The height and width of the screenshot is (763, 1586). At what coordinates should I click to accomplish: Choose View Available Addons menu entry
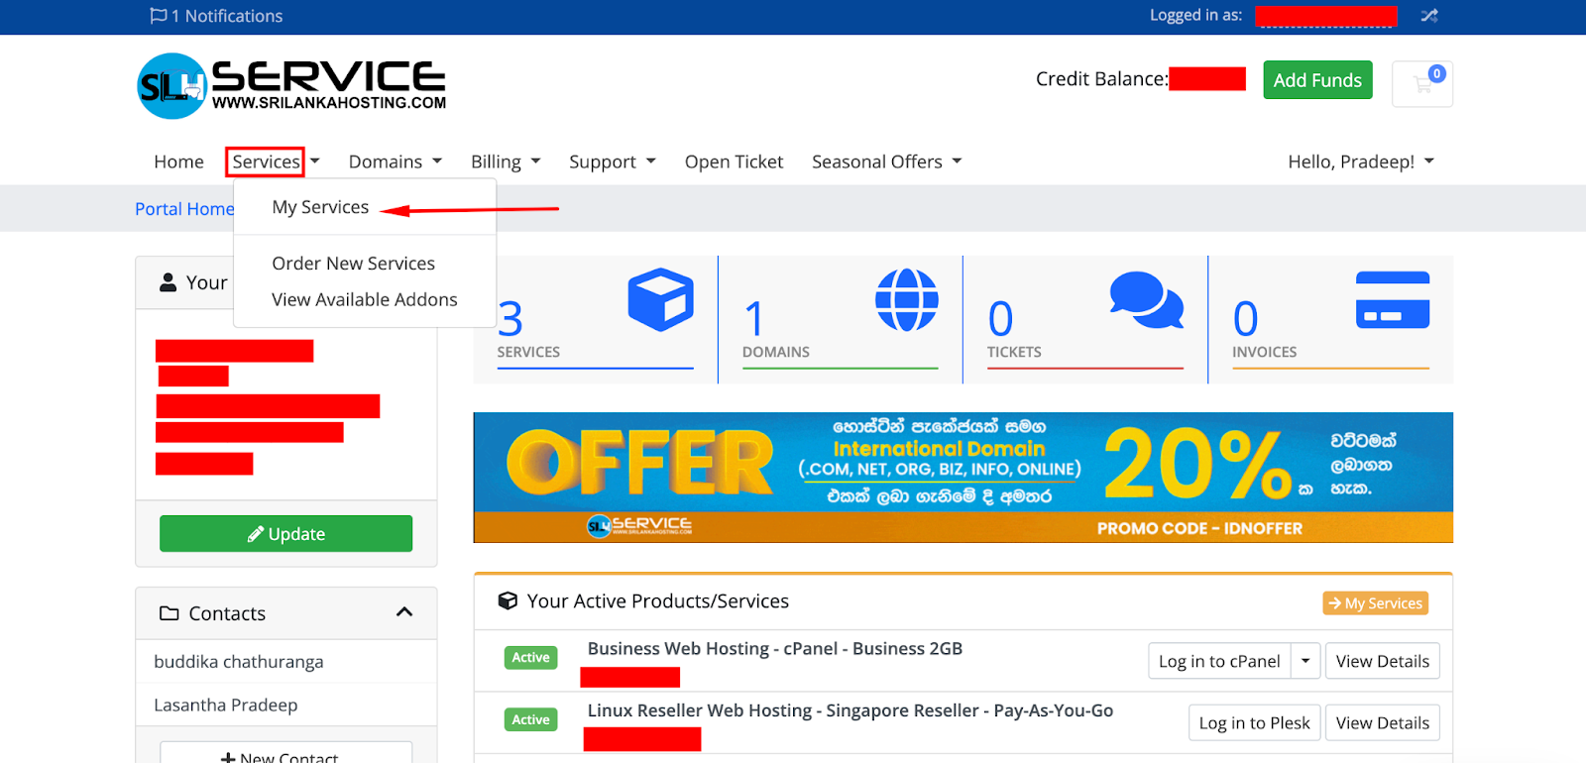point(364,299)
